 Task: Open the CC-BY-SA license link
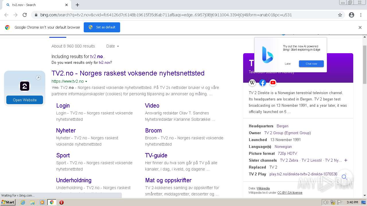pos(290,193)
